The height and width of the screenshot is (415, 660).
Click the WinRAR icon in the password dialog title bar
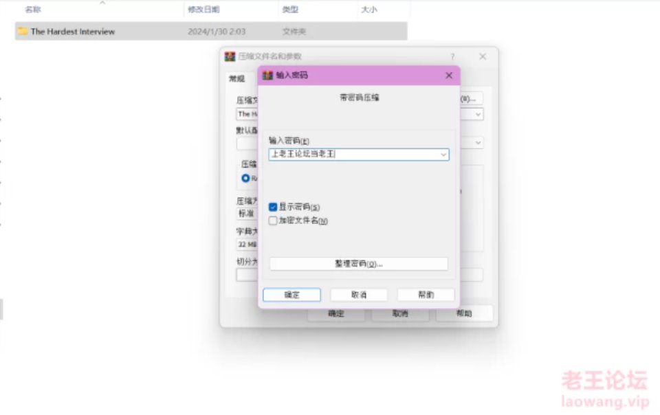267,76
